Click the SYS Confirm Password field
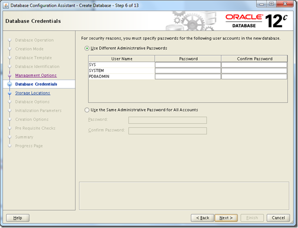The height and width of the screenshot is (228, 298). coord(254,65)
